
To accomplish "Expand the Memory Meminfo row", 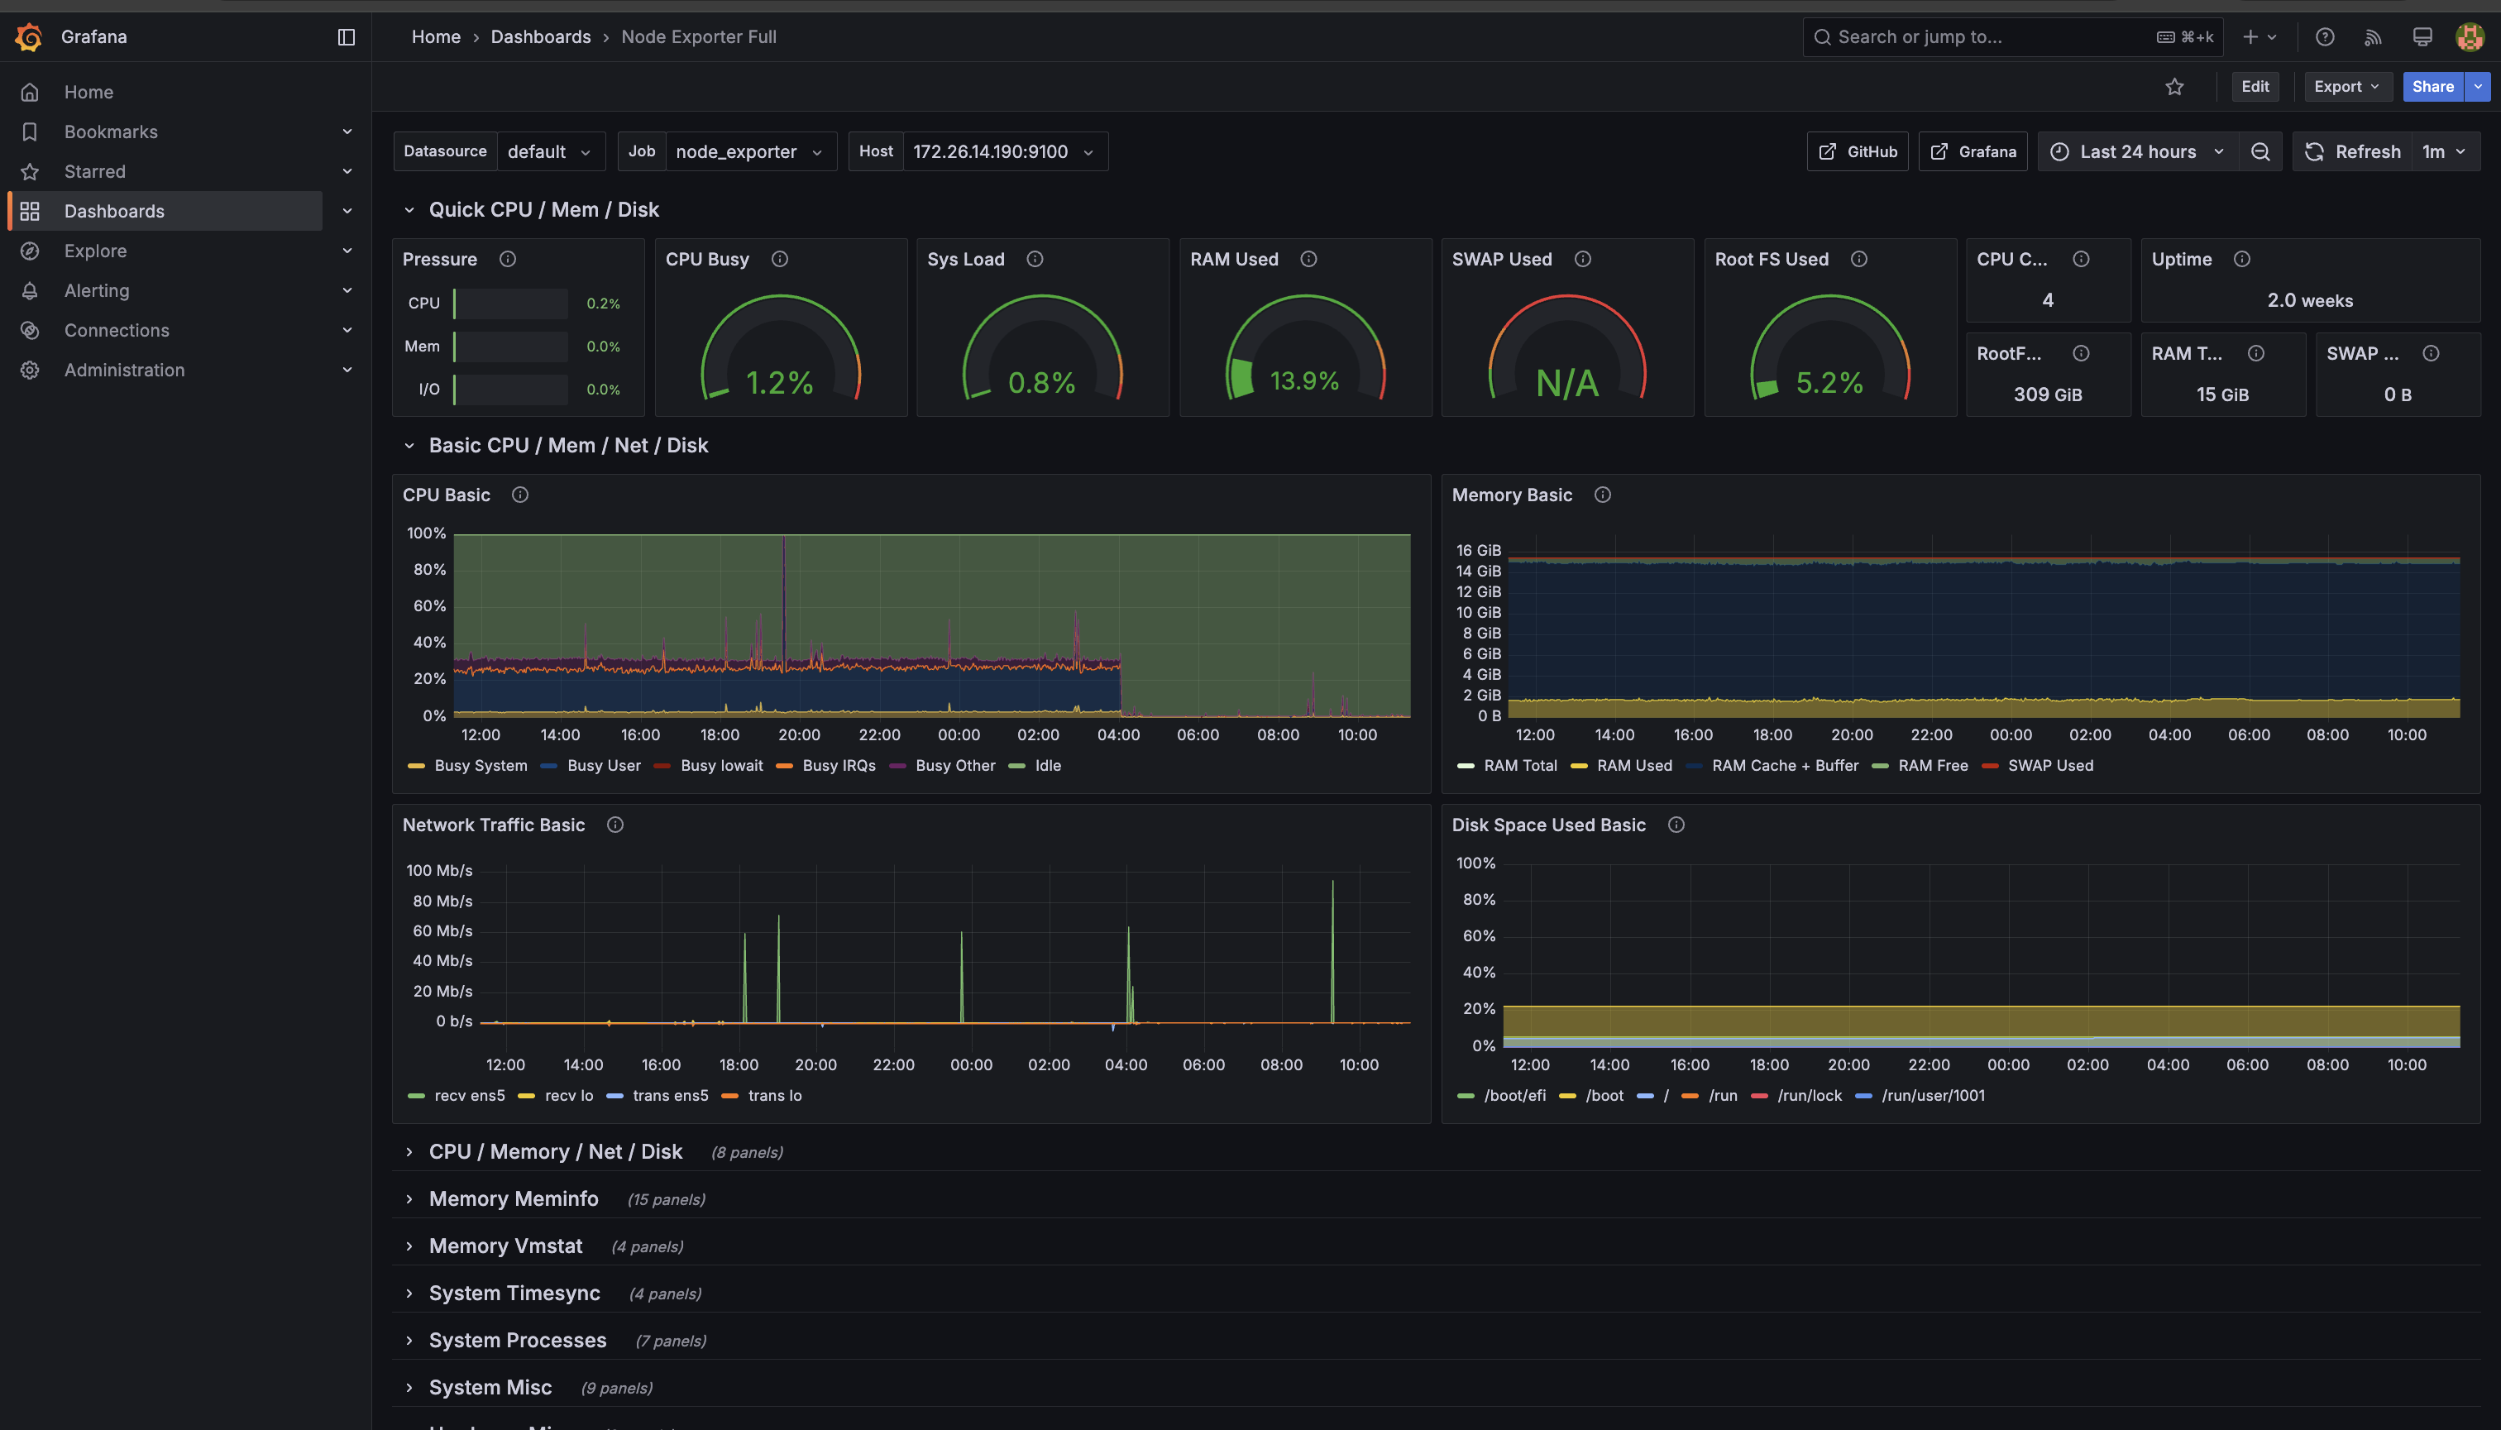I will (513, 1199).
